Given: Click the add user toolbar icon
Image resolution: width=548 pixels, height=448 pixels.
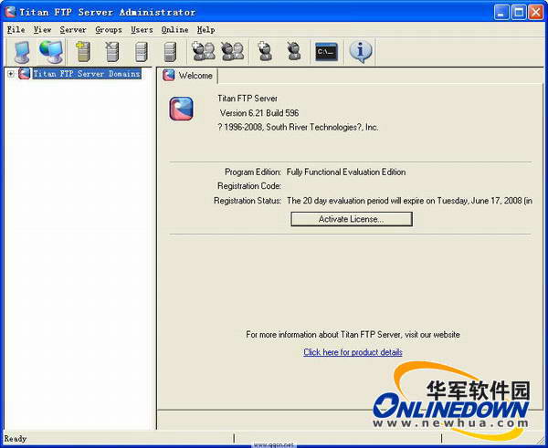Looking at the screenshot, I should point(265,51).
